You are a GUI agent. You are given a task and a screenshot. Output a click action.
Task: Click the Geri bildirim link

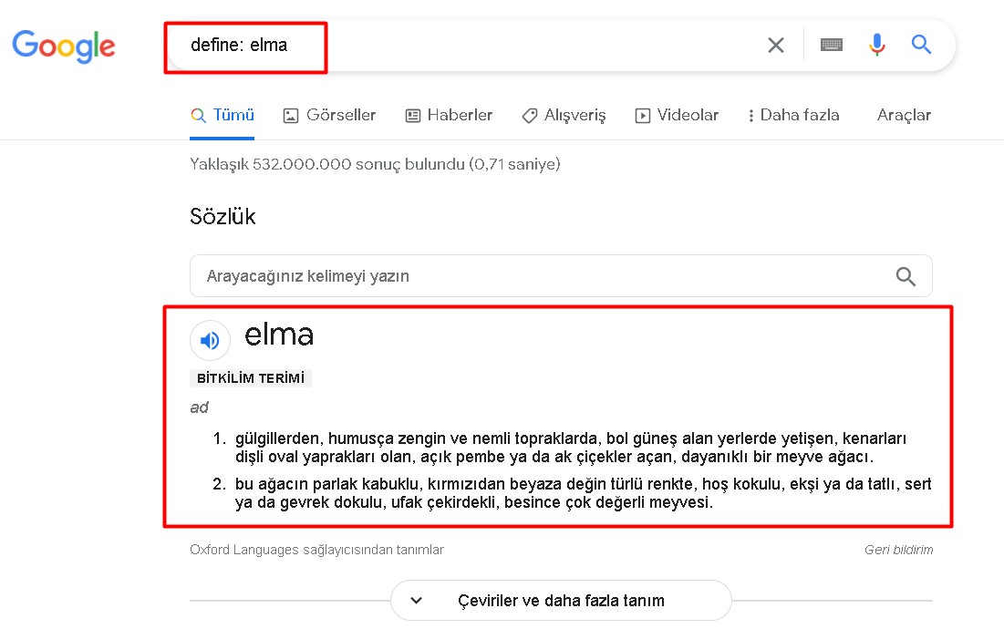(x=898, y=550)
